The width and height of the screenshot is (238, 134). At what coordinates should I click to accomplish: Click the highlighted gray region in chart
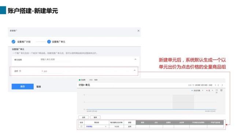point(183,102)
